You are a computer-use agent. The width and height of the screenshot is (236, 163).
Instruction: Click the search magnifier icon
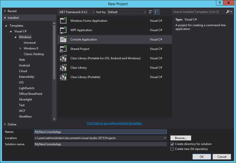(228, 12)
